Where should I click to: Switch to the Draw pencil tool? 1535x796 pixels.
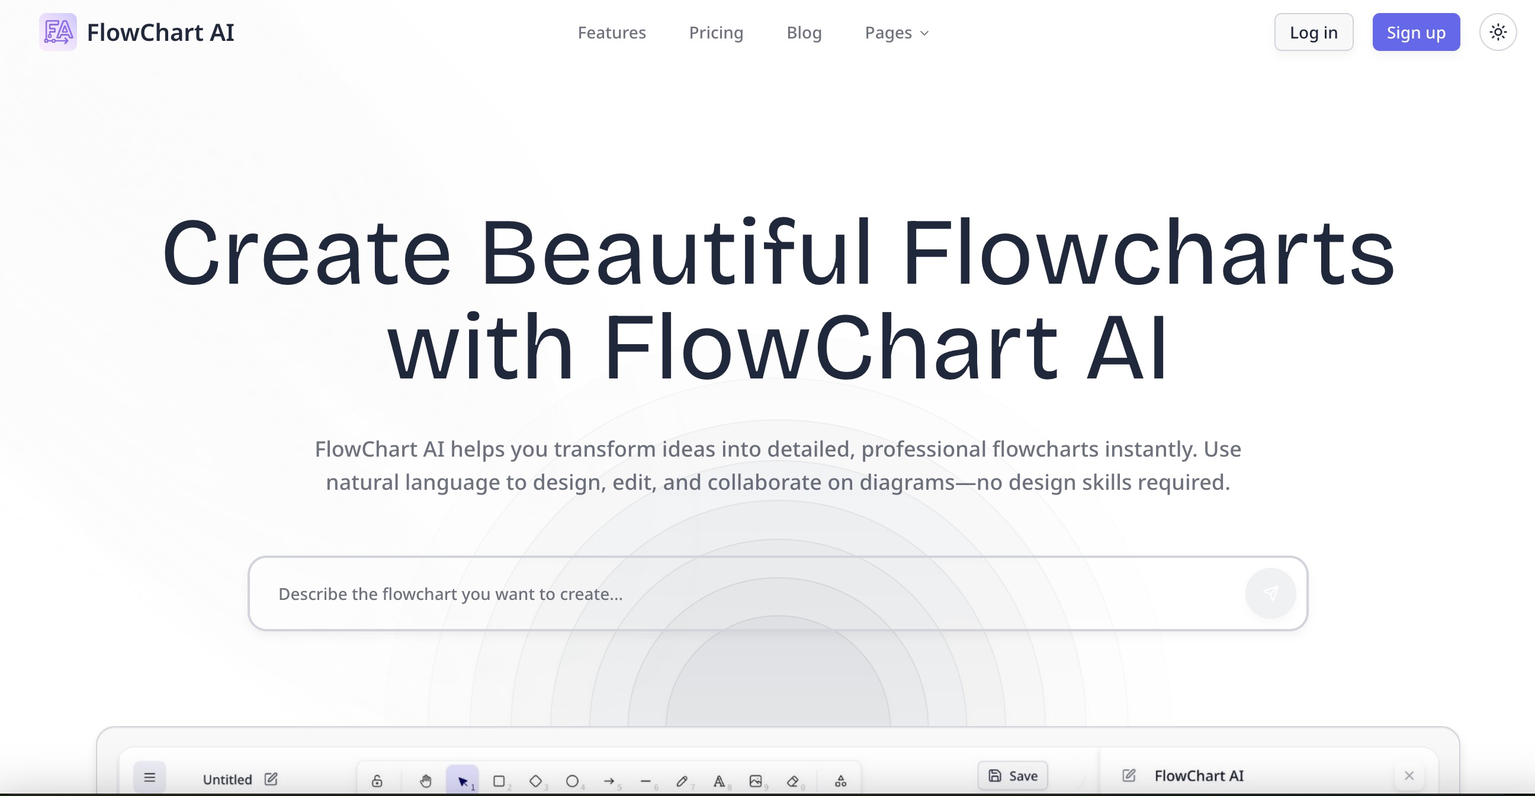(x=683, y=781)
